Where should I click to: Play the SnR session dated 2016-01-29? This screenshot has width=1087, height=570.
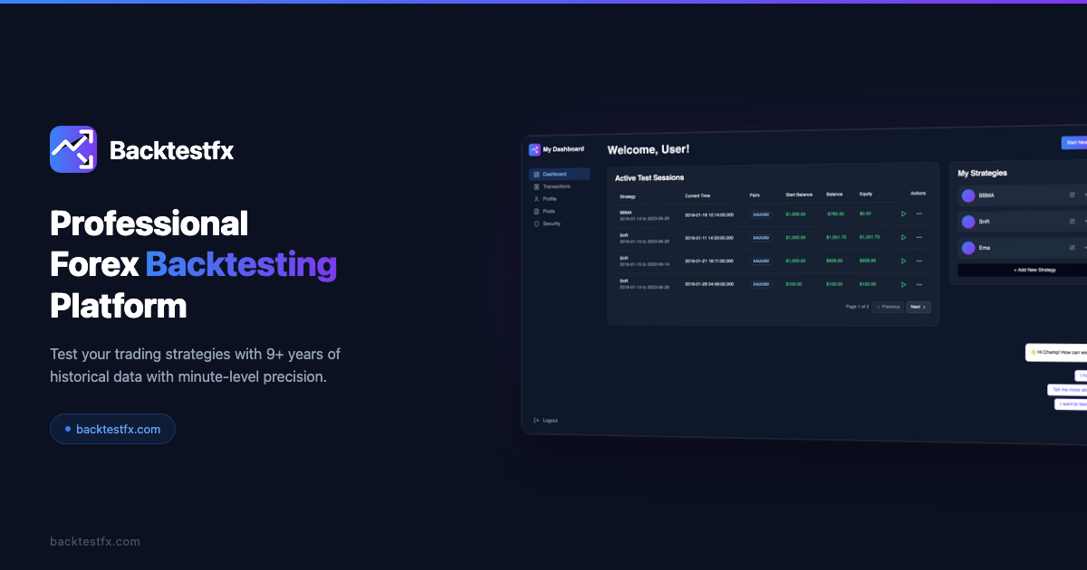[x=903, y=284]
